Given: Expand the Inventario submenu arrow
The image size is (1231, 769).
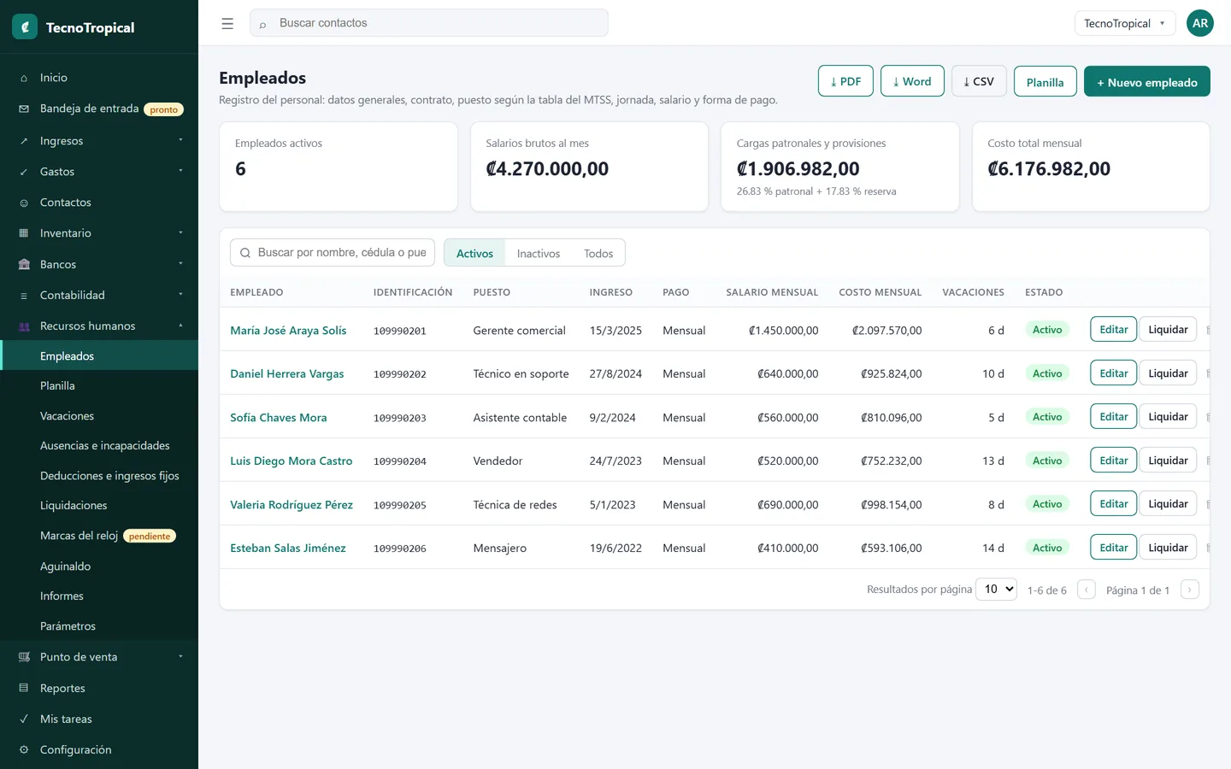Looking at the screenshot, I should click(x=180, y=232).
